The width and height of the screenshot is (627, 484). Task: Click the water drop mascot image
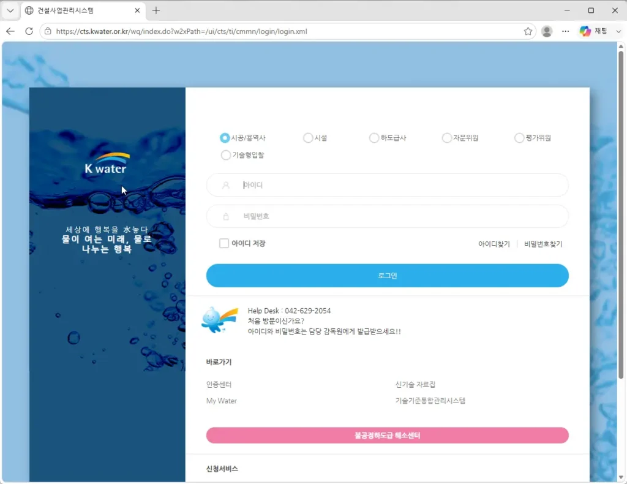219,319
